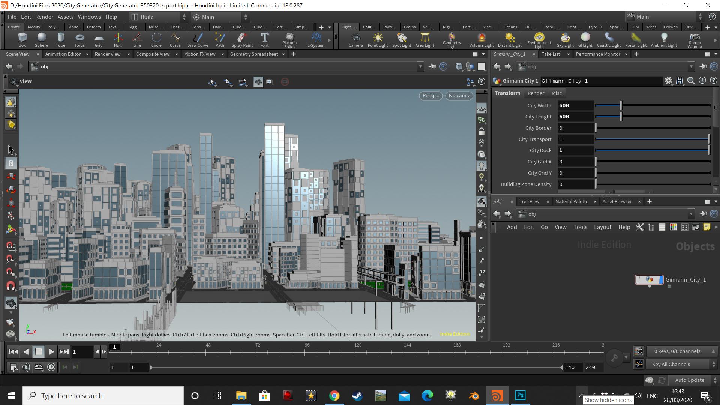Open the No cam camera selector
Image resolution: width=720 pixels, height=405 pixels.
coord(458,96)
